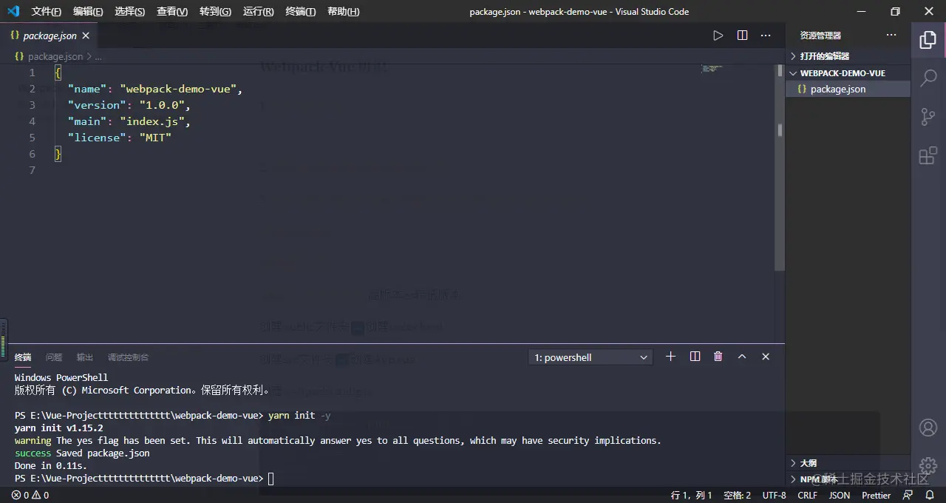Open the 终端 menu

(299, 11)
